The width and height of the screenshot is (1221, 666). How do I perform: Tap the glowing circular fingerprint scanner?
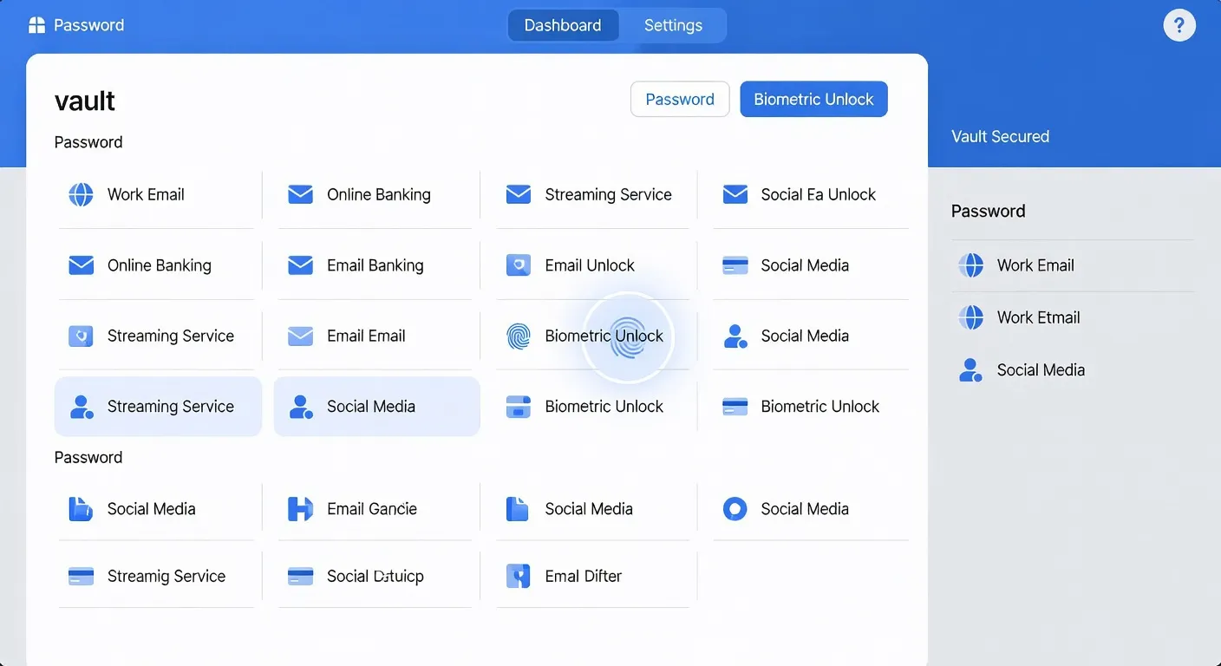[x=626, y=337]
